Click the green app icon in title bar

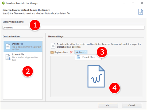coord(3,3)
